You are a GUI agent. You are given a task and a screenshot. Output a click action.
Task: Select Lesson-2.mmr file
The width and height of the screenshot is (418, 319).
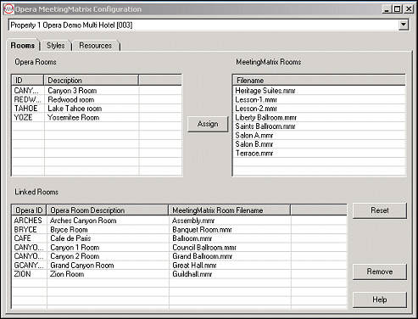pos(319,109)
